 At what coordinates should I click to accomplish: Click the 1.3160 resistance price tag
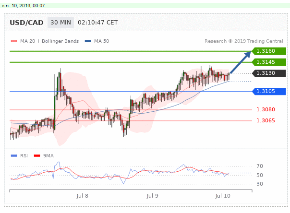[269, 51]
